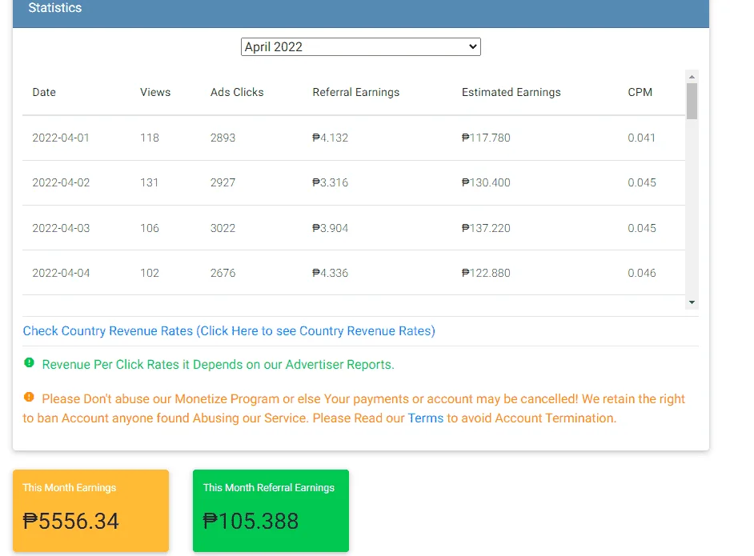Click the ads clicks value 2676

tap(223, 273)
